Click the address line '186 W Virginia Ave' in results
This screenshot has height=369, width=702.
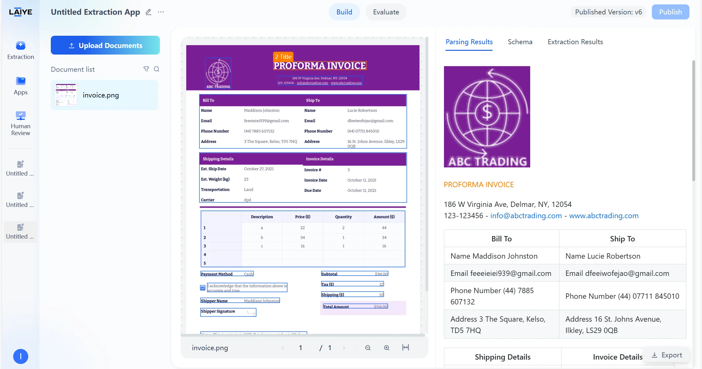(x=508, y=204)
